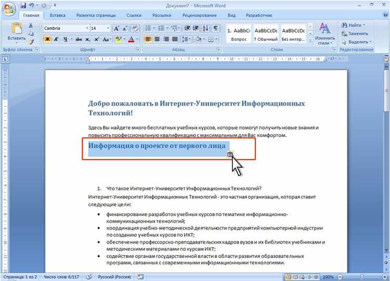The height and width of the screenshot is (281, 390).
Task: Switch to Разметка страницы tab
Action: click(x=96, y=15)
